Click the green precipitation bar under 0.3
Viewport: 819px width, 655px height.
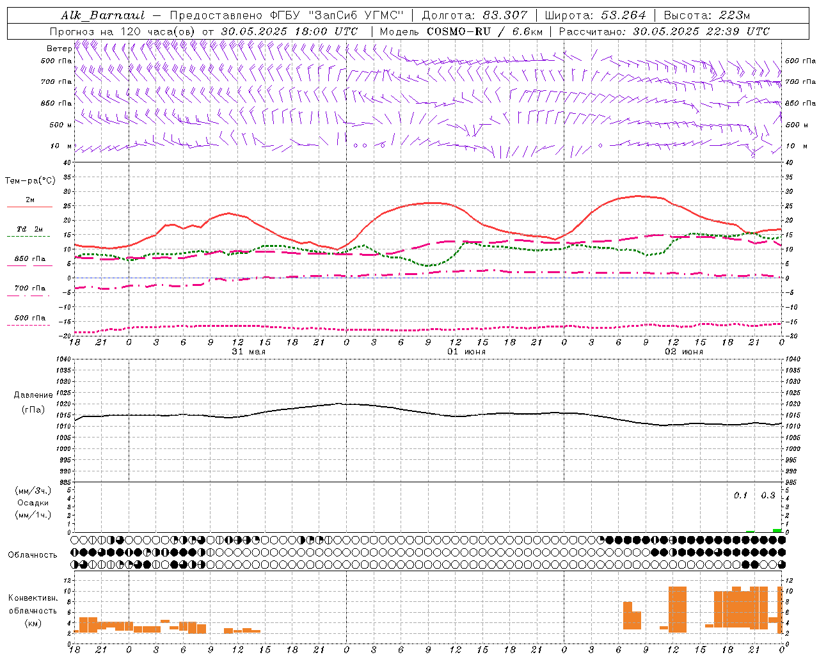(777, 530)
